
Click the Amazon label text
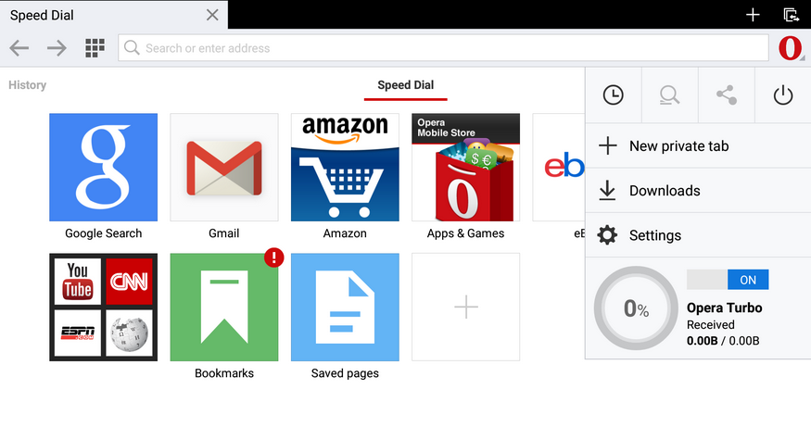[x=345, y=233]
